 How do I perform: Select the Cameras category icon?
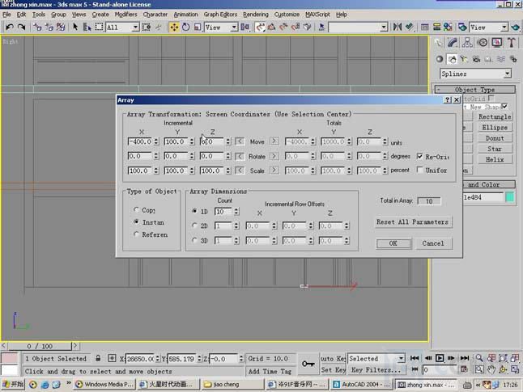tap(476, 59)
